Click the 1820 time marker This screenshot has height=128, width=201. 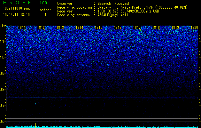coord(195,28)
